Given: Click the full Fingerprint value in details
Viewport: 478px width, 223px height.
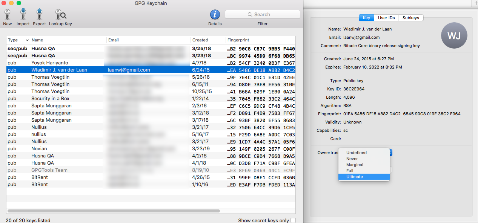Looking at the screenshot, I should click(x=402, y=114).
